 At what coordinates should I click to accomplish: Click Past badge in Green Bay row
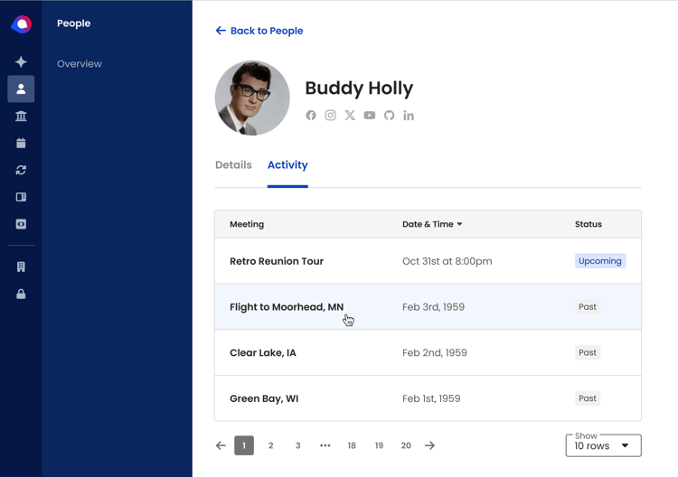pyautogui.click(x=588, y=398)
